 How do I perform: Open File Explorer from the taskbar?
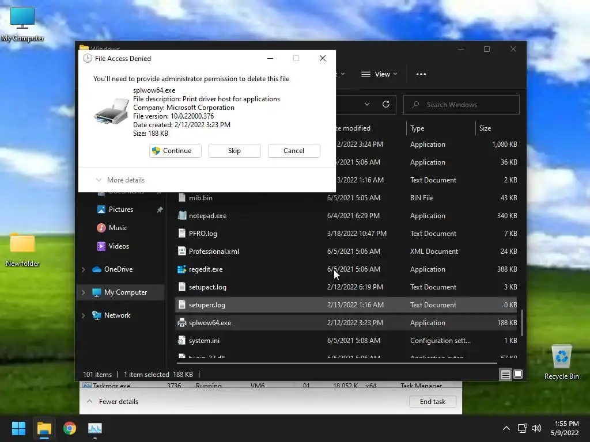44,428
